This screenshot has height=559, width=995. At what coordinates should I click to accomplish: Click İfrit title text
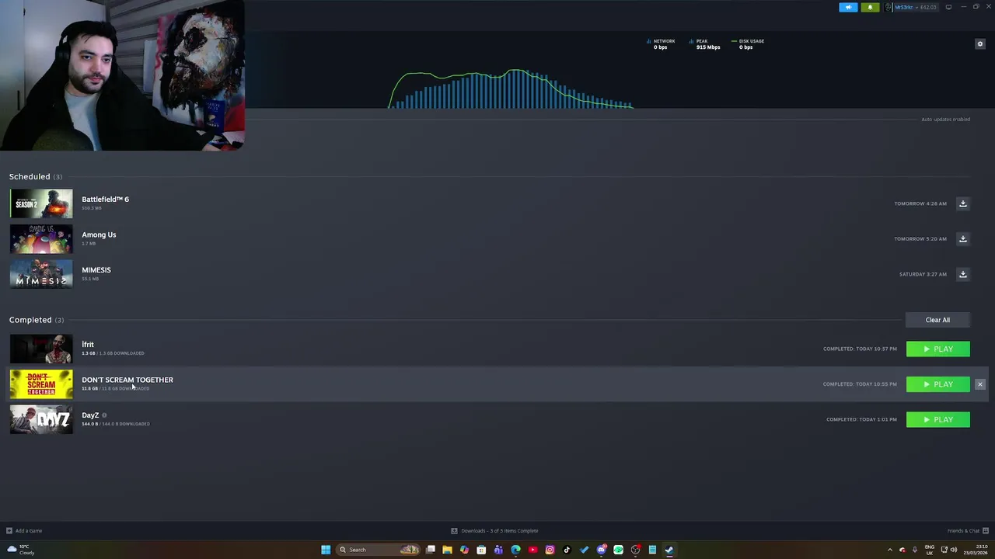click(x=88, y=344)
